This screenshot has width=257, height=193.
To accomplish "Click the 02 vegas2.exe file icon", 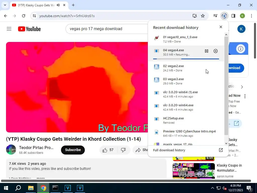I will (157, 67).
